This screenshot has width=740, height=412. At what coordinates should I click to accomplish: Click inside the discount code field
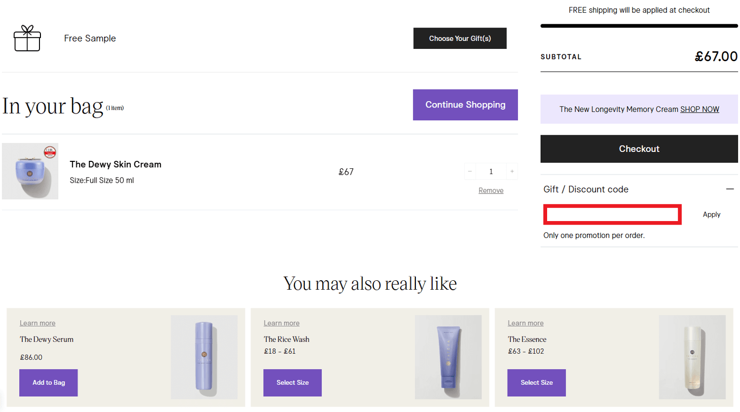[x=612, y=214]
